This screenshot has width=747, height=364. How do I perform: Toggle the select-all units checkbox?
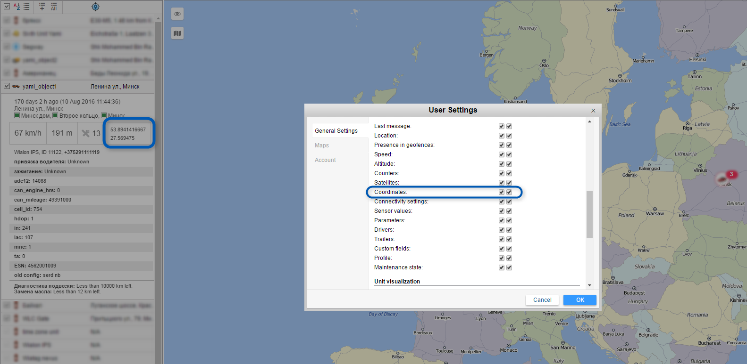tap(7, 7)
